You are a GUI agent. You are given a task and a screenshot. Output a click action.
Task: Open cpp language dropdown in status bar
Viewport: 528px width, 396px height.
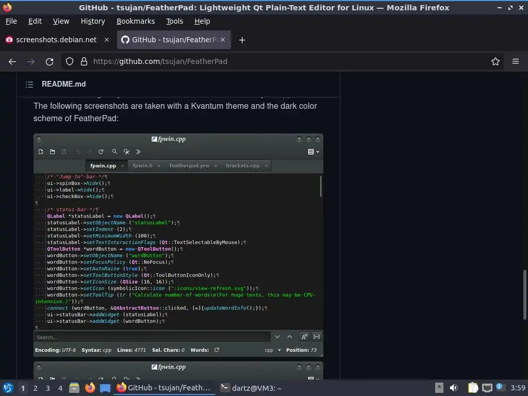(273, 350)
